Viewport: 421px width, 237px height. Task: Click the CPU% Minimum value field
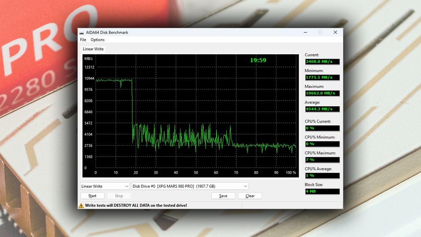coord(322,144)
